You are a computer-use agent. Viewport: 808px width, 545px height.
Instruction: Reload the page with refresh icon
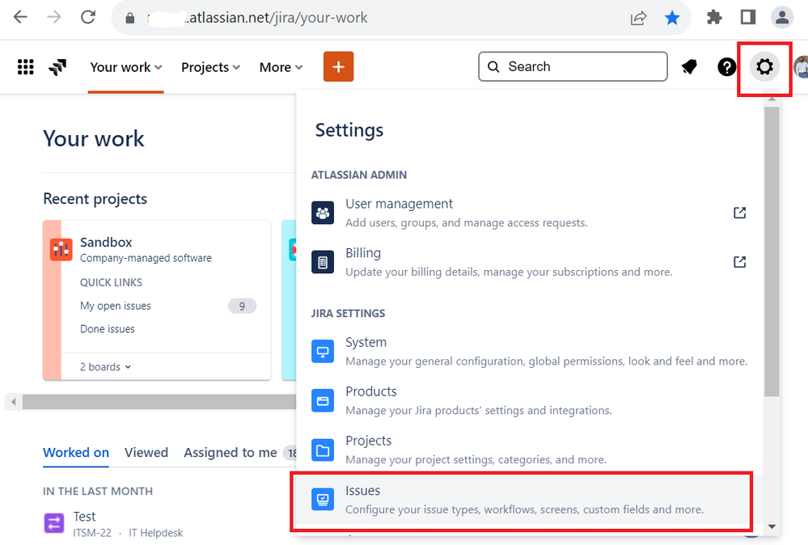pos(88,17)
